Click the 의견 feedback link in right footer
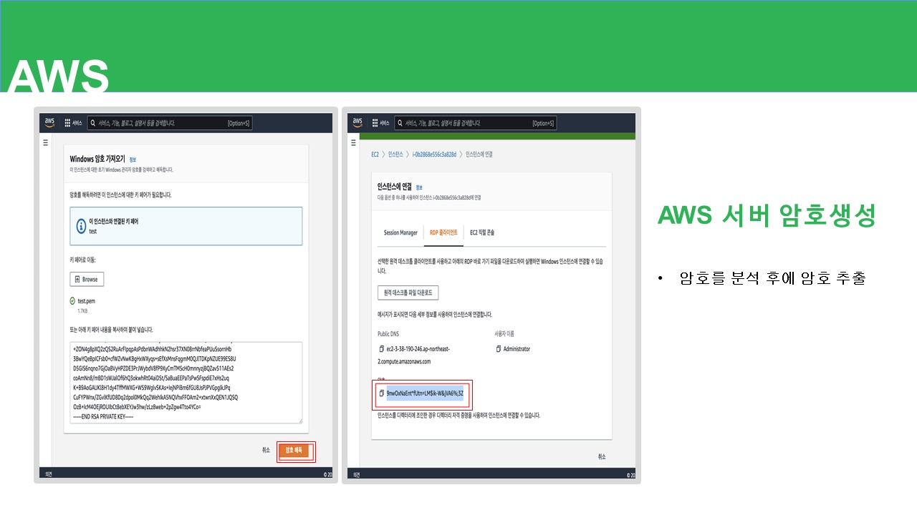 point(356,474)
